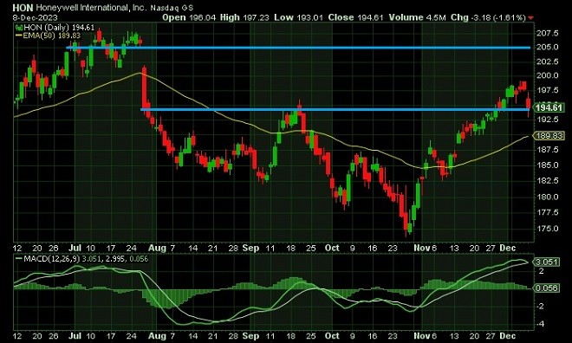
Task: Click the 182.5 price axis label
Action: pos(547,180)
